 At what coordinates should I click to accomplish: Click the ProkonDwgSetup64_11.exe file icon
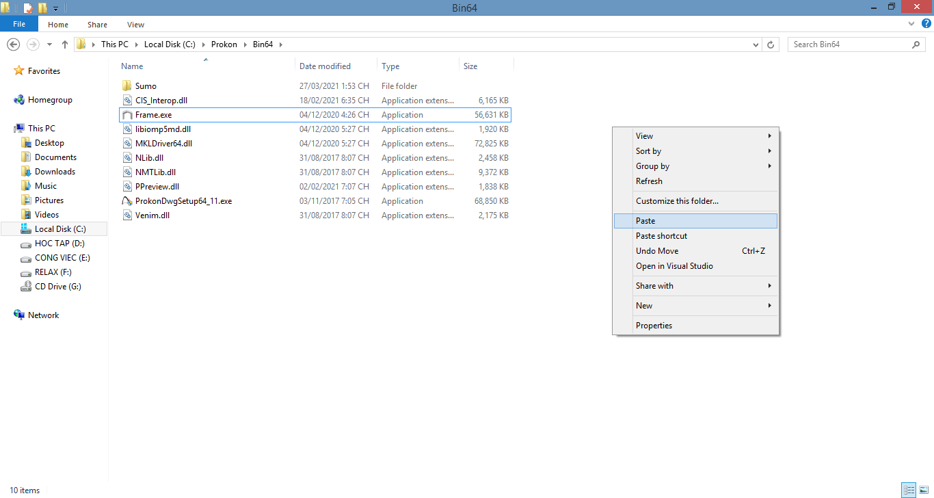126,201
